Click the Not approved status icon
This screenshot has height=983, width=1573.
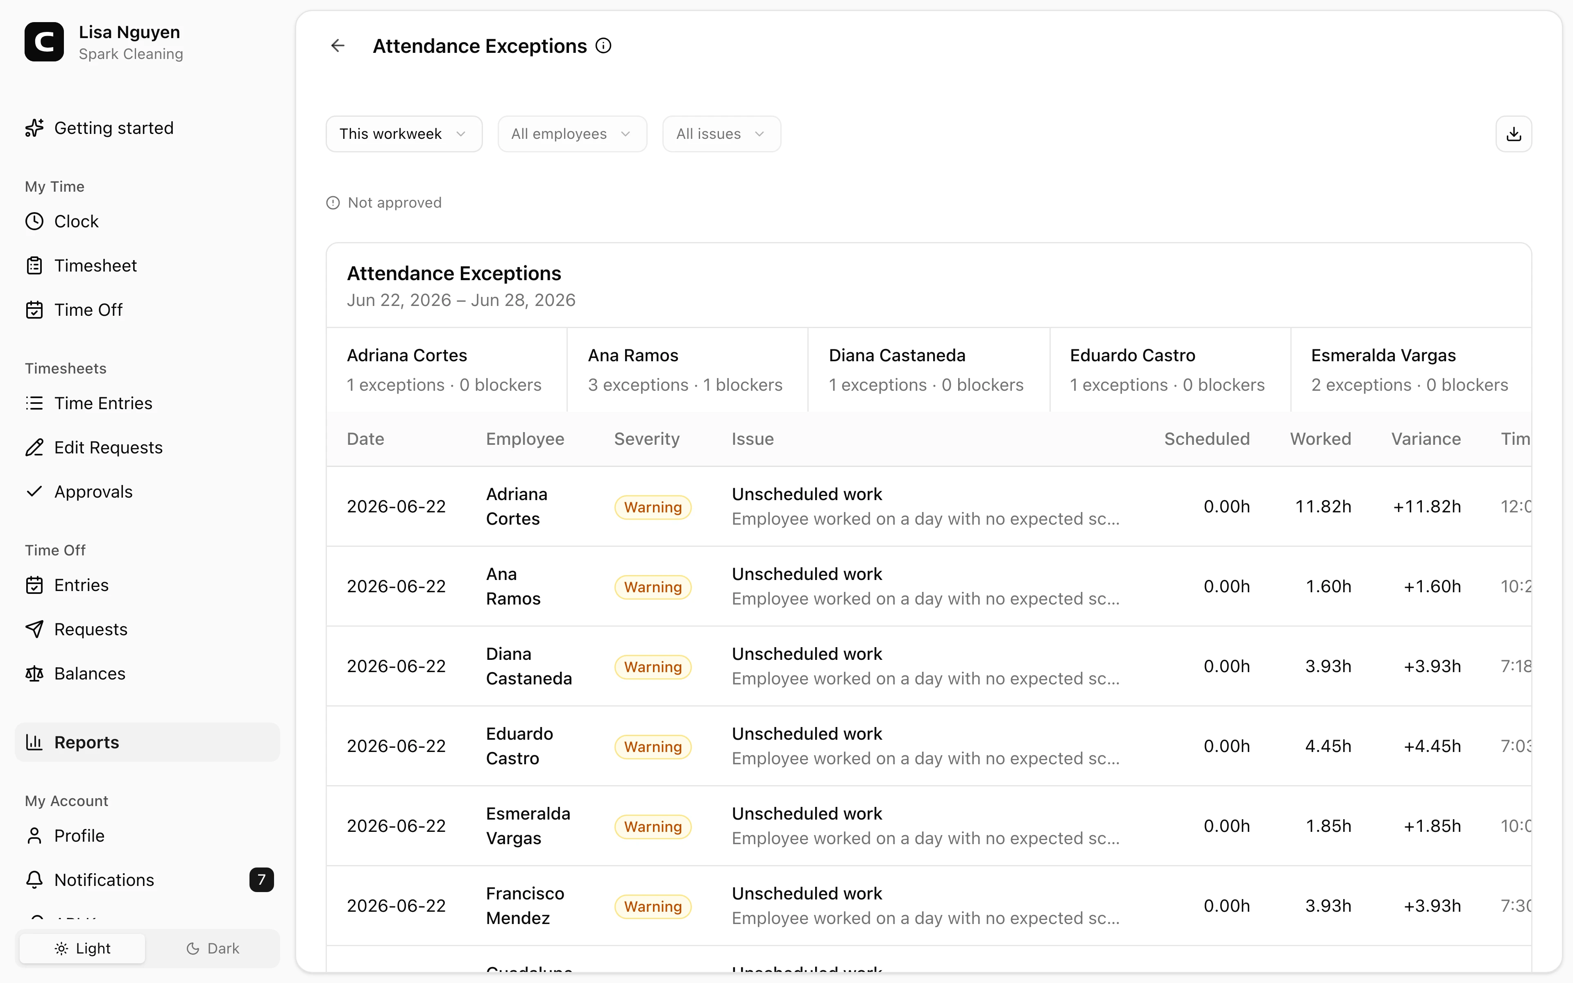pyautogui.click(x=333, y=203)
